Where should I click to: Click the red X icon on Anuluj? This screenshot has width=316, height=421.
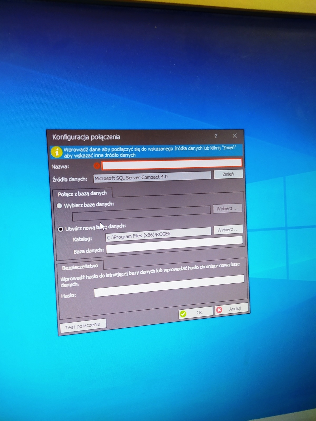click(219, 310)
